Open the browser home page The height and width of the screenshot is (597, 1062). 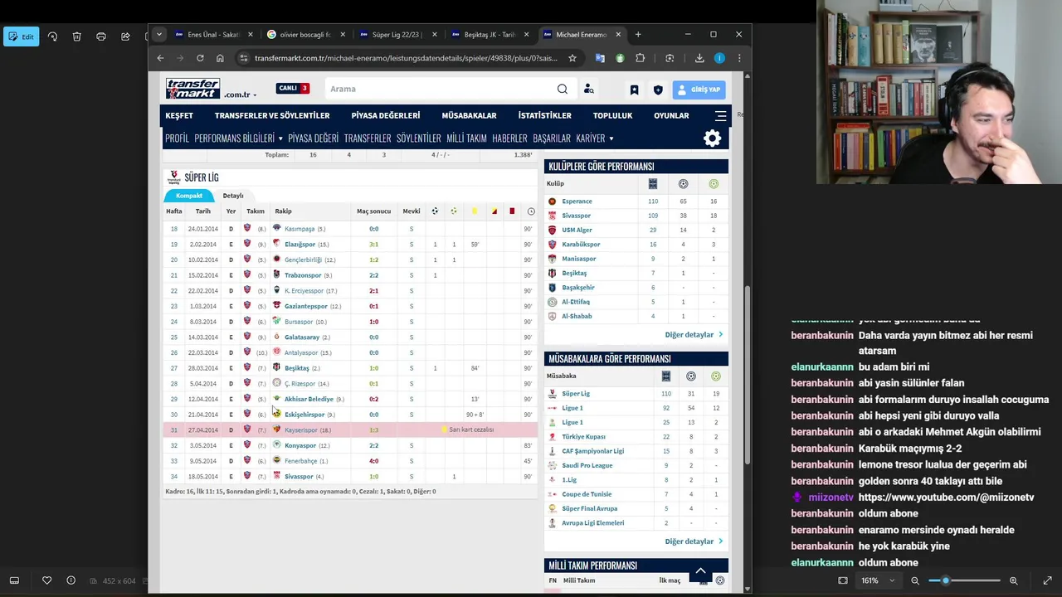pos(220,58)
